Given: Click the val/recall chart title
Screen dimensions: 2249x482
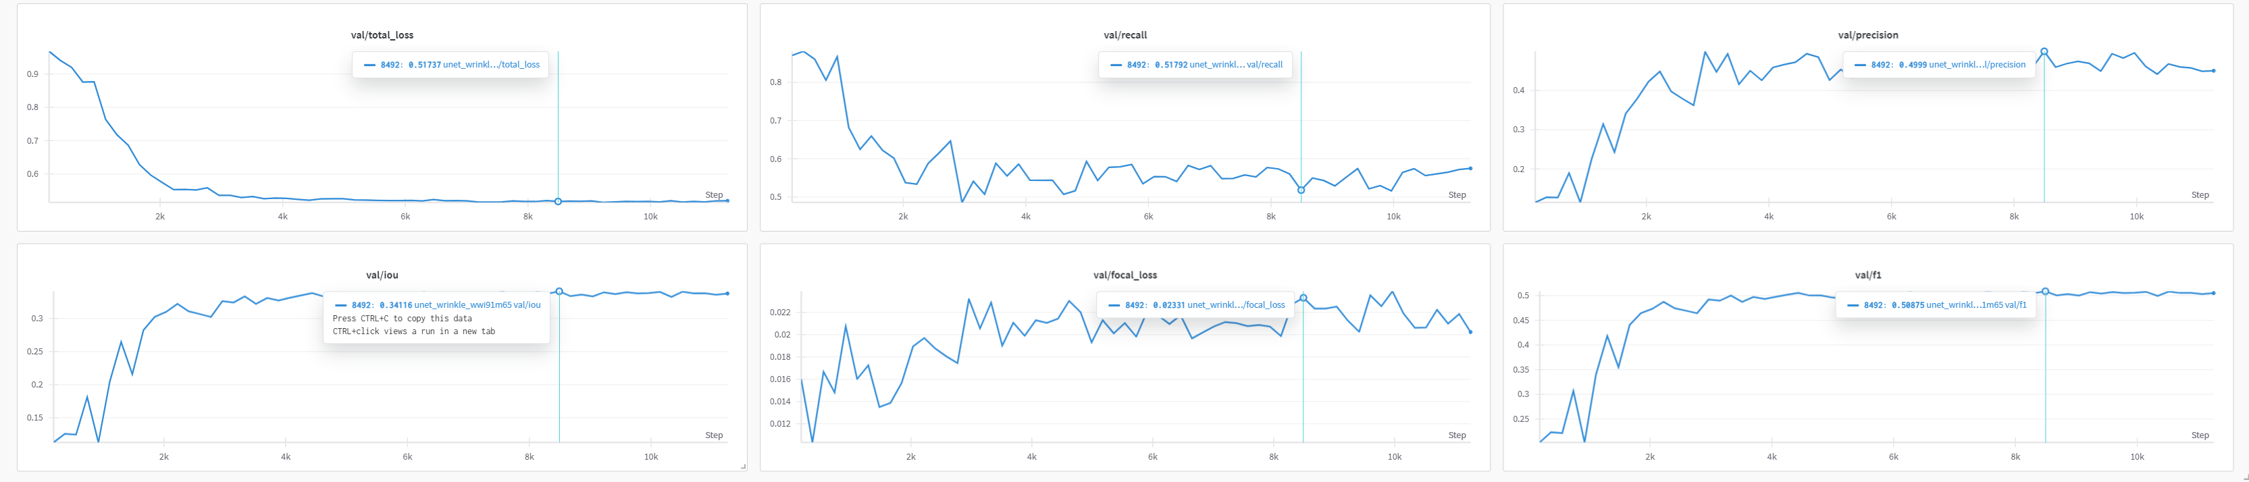Looking at the screenshot, I should 1124,35.
